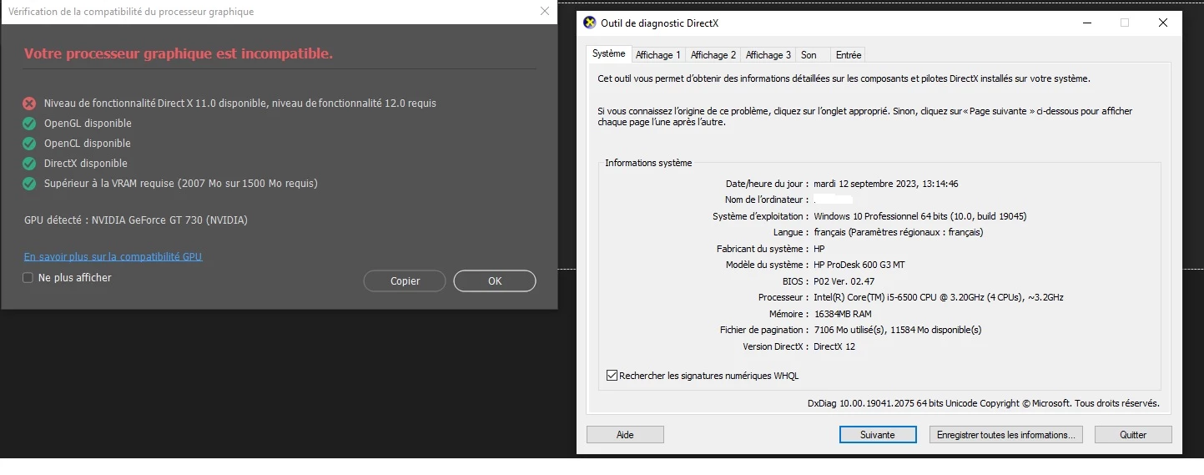Click green check icon beside VRAM requirement
This screenshot has width=1204, height=475.
29,184
